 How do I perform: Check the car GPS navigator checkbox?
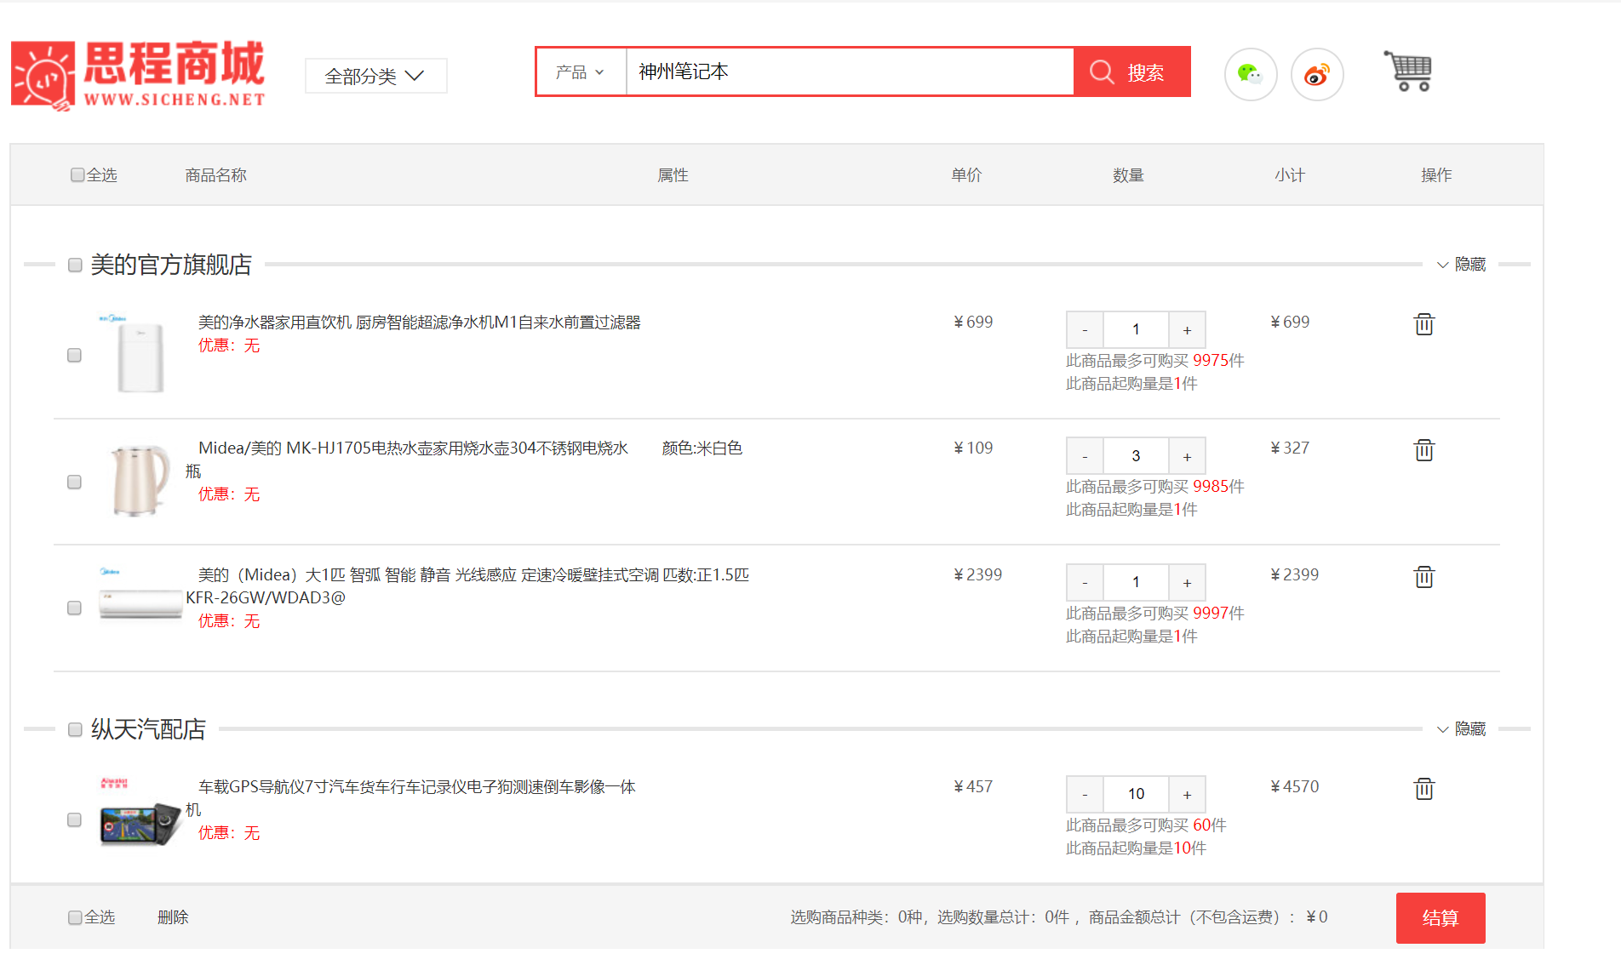[74, 819]
